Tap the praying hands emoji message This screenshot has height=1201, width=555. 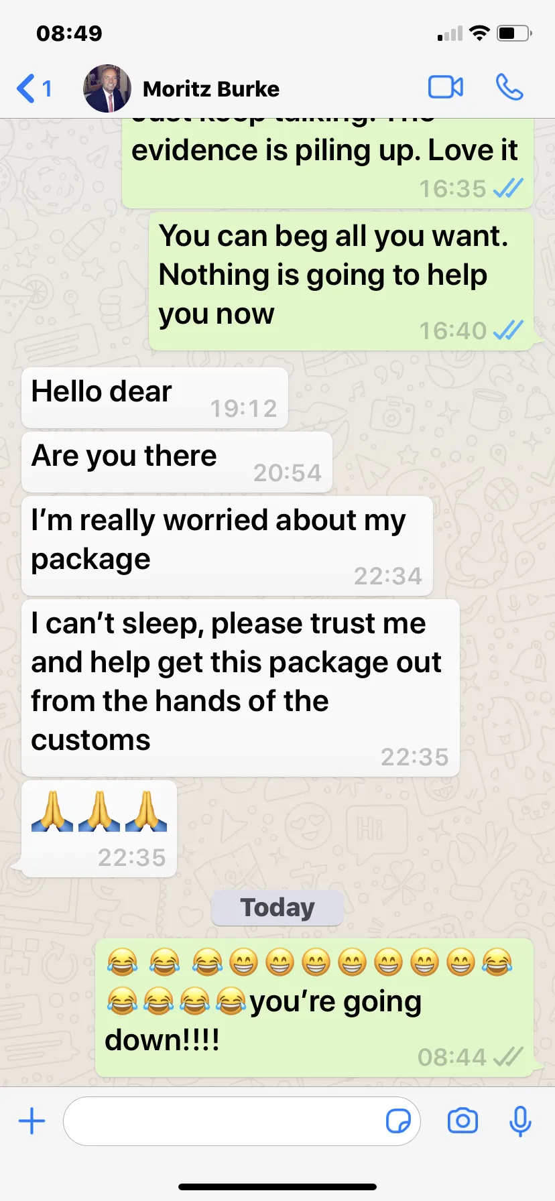point(99,829)
